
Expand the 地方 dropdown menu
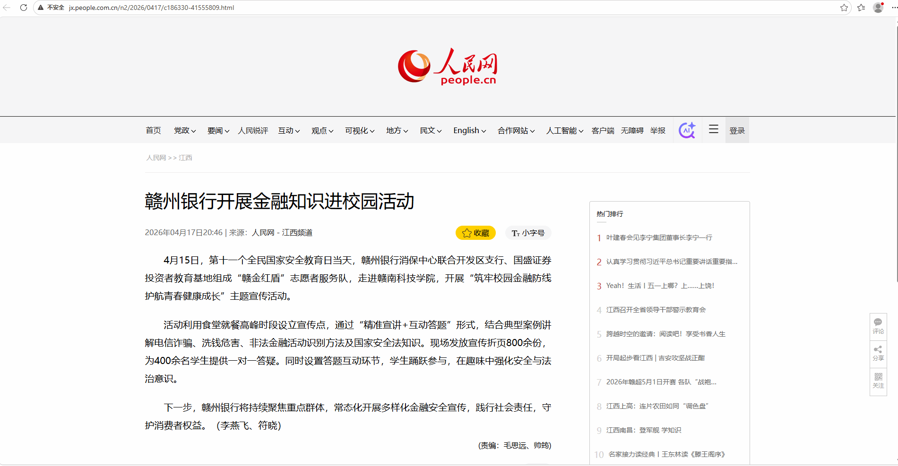pos(397,131)
